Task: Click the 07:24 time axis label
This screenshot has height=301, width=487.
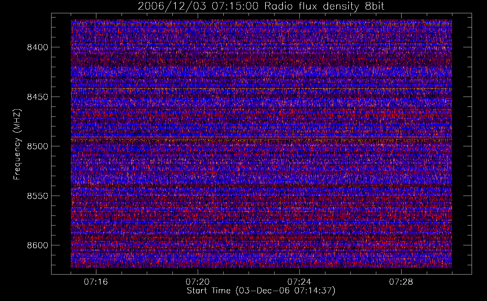Action: pos(299,282)
